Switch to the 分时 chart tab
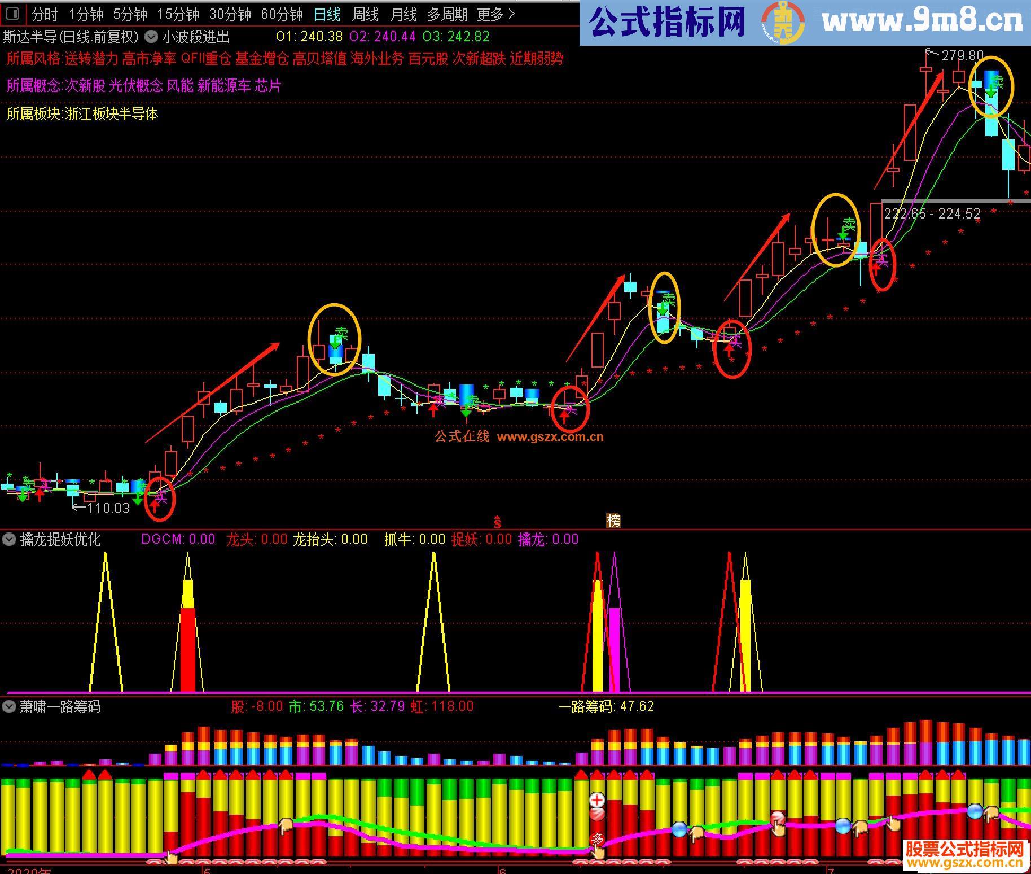1031x874 pixels. (x=45, y=14)
